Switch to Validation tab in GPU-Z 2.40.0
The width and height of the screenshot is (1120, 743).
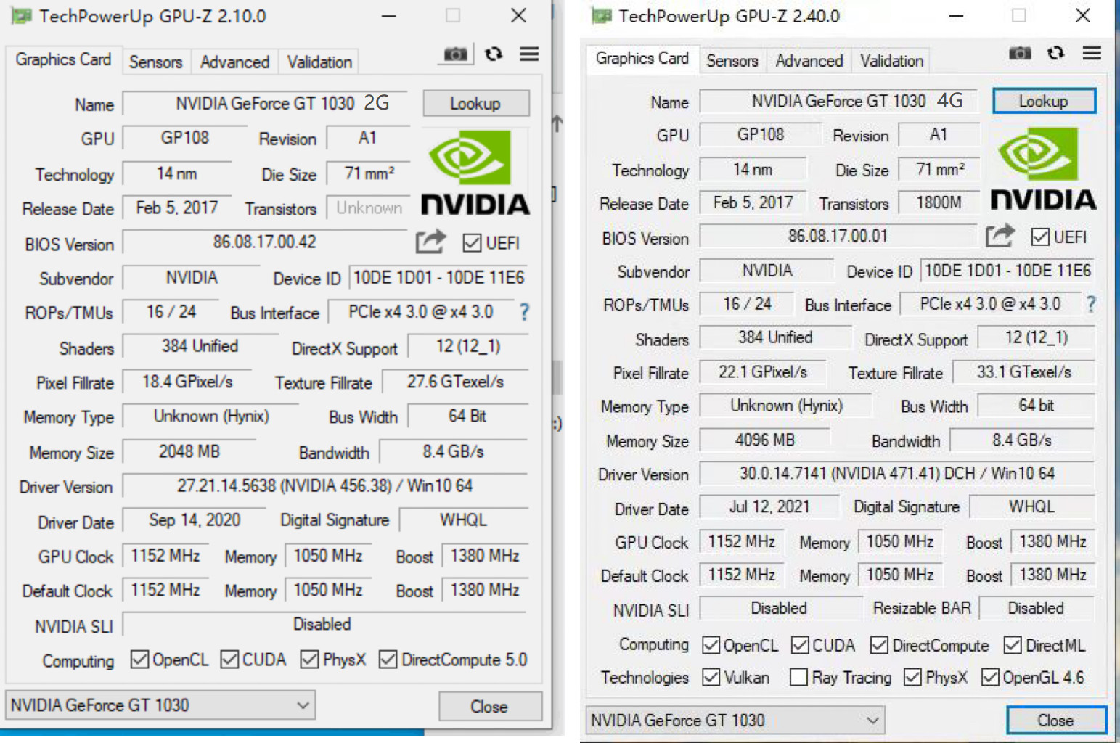(892, 61)
